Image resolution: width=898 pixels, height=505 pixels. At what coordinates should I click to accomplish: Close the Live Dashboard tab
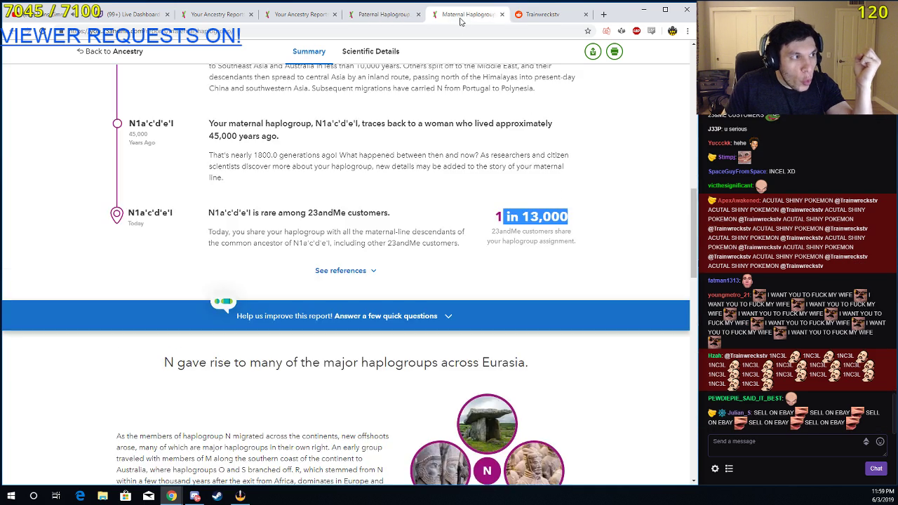168,14
